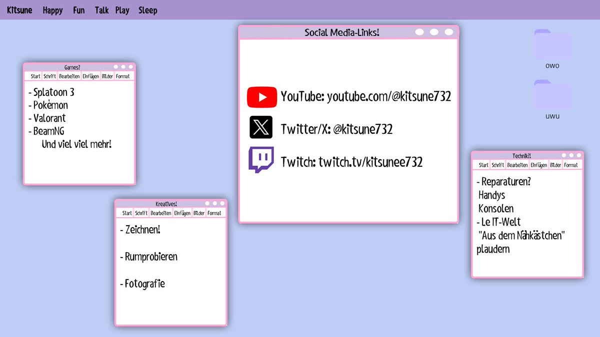Click the Twitch link twitch.tv/kitsunee732
The image size is (600, 337).
370,162
